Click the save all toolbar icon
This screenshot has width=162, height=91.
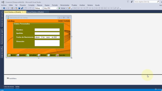click(22, 8)
